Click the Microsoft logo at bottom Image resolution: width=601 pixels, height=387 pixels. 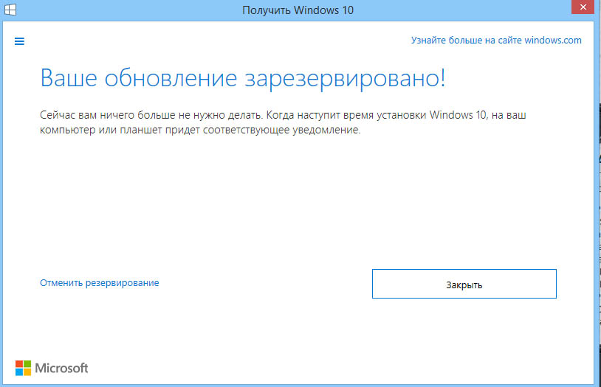(52, 368)
